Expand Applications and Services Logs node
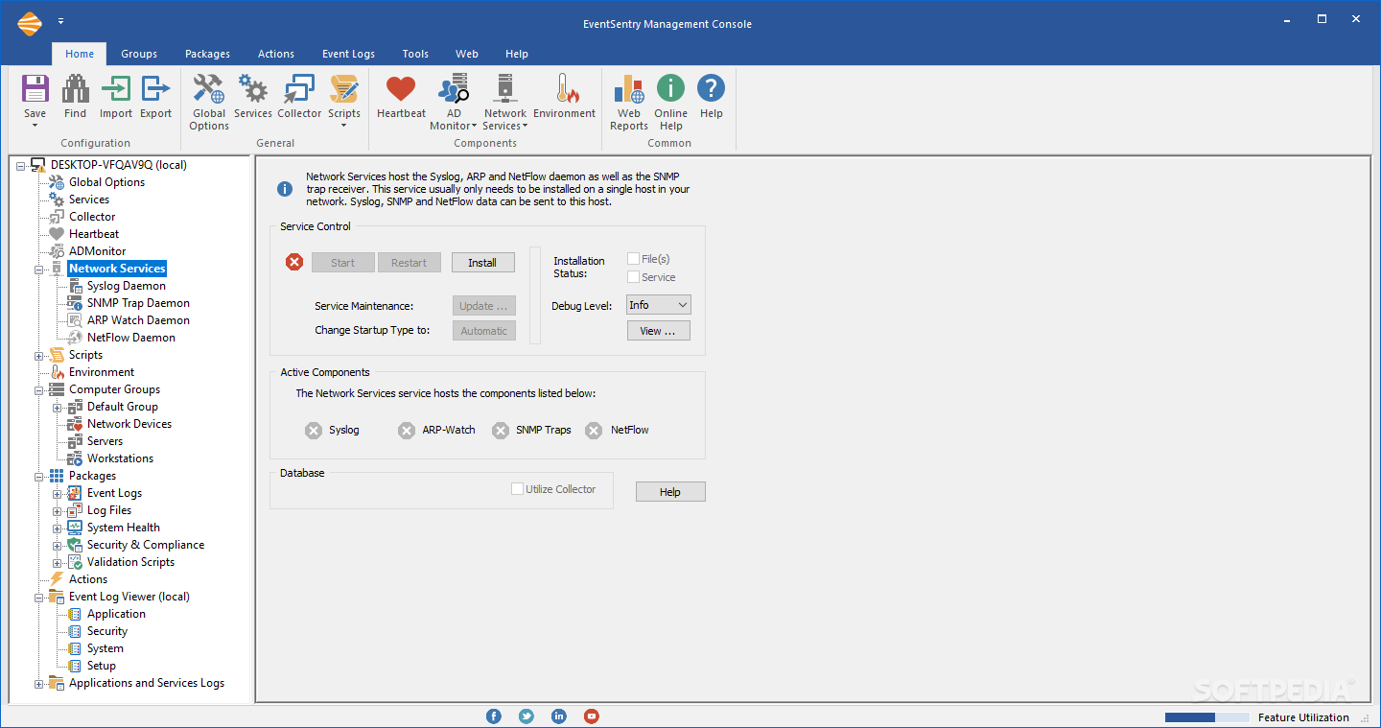This screenshot has height=728, width=1381. (x=39, y=683)
